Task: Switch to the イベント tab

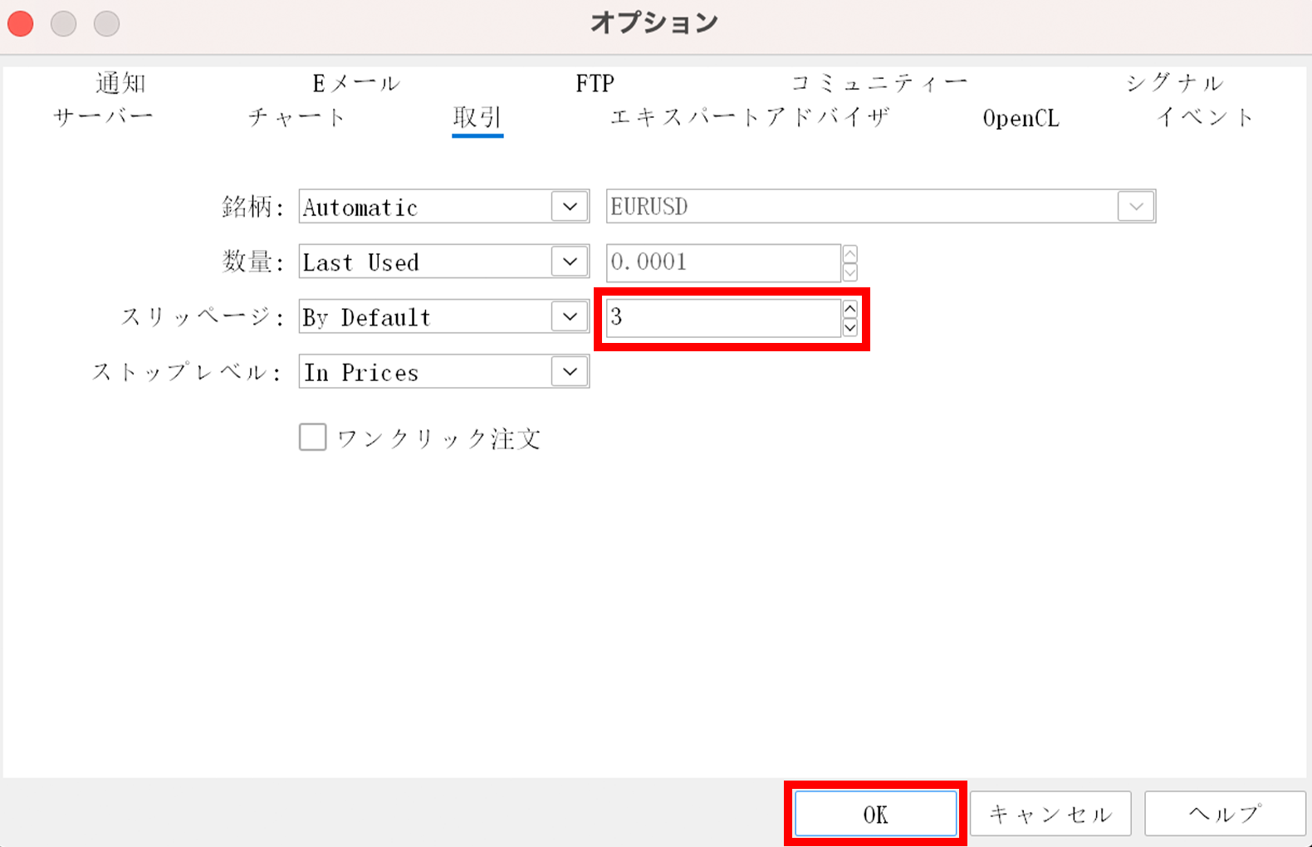Action: click(x=1205, y=117)
